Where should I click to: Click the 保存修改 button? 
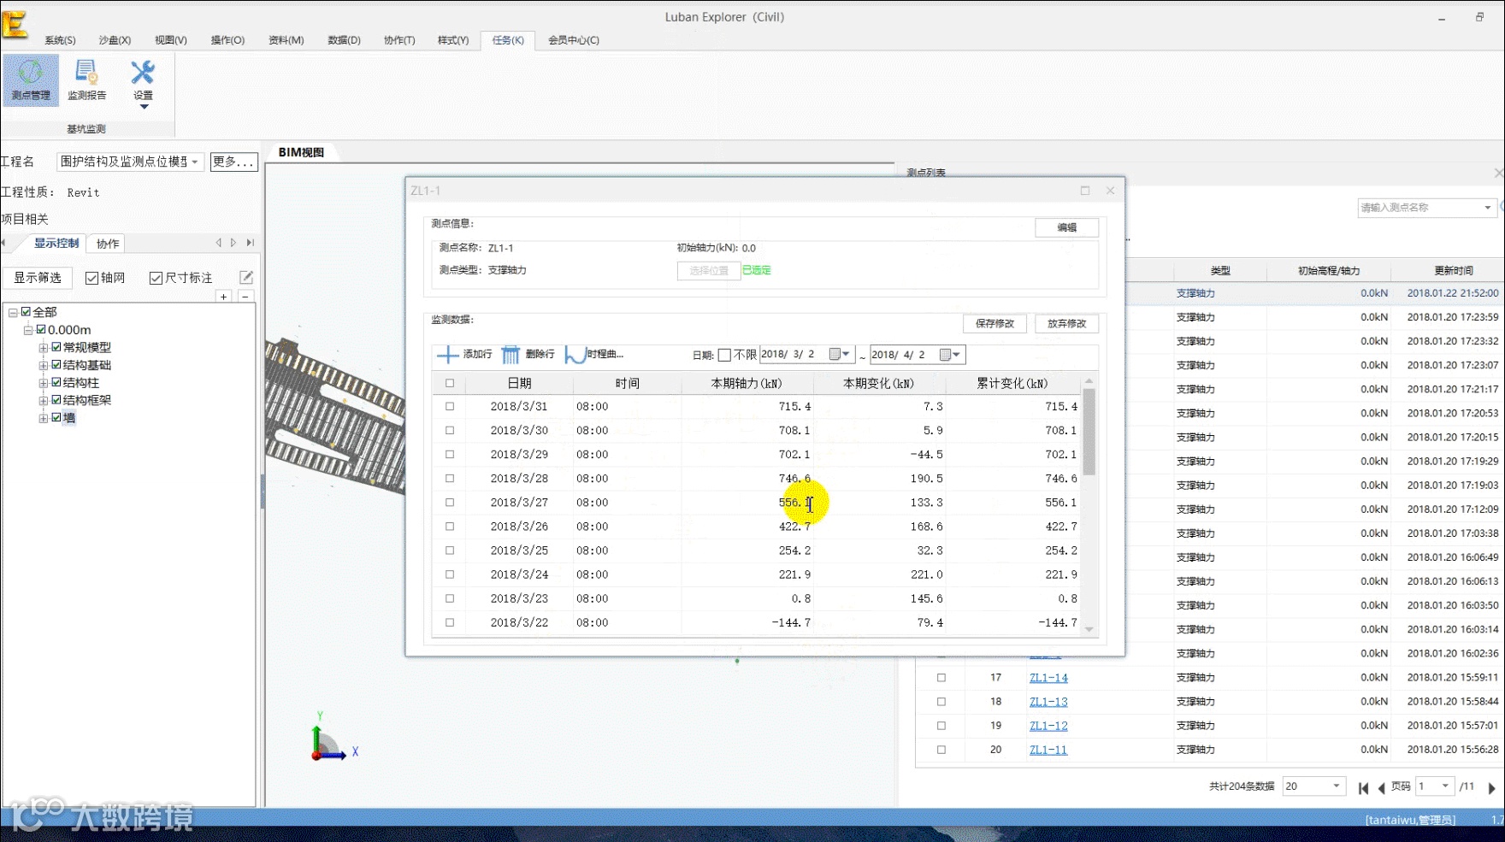pyautogui.click(x=994, y=323)
